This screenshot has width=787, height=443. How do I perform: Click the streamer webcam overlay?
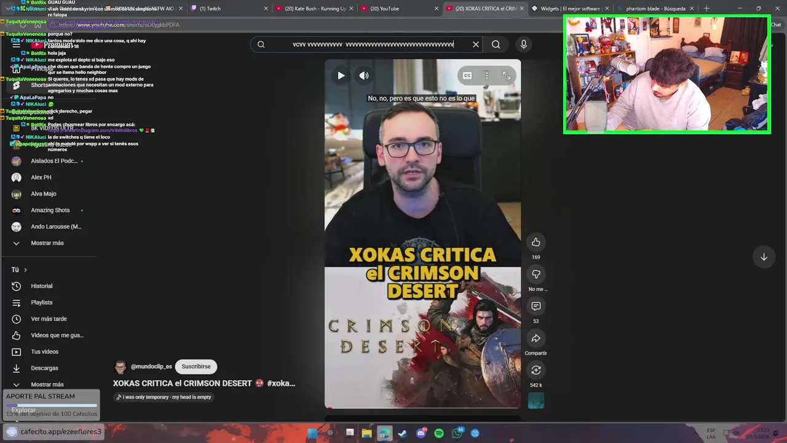tap(667, 74)
